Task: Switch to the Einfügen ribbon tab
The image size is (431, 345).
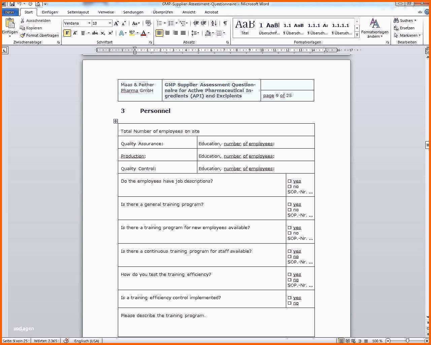Action: point(50,12)
